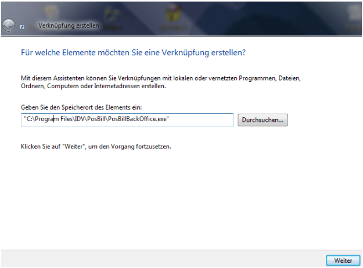Click the text 'Klicken Sie auf "Weiter"...'
This screenshot has width=363, height=268.
(96, 147)
